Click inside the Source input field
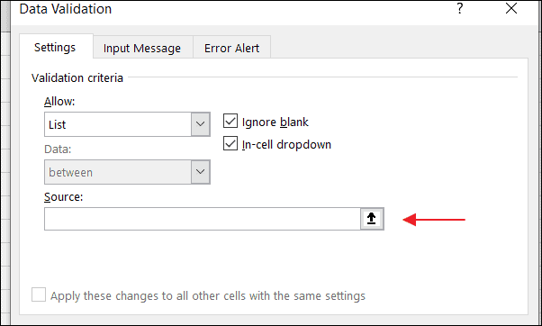The height and width of the screenshot is (326, 542). click(203, 219)
